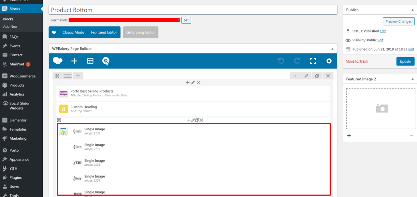Collapse the WPBakery Page Builder panel
This screenshot has height=197, width=417.
332,49
